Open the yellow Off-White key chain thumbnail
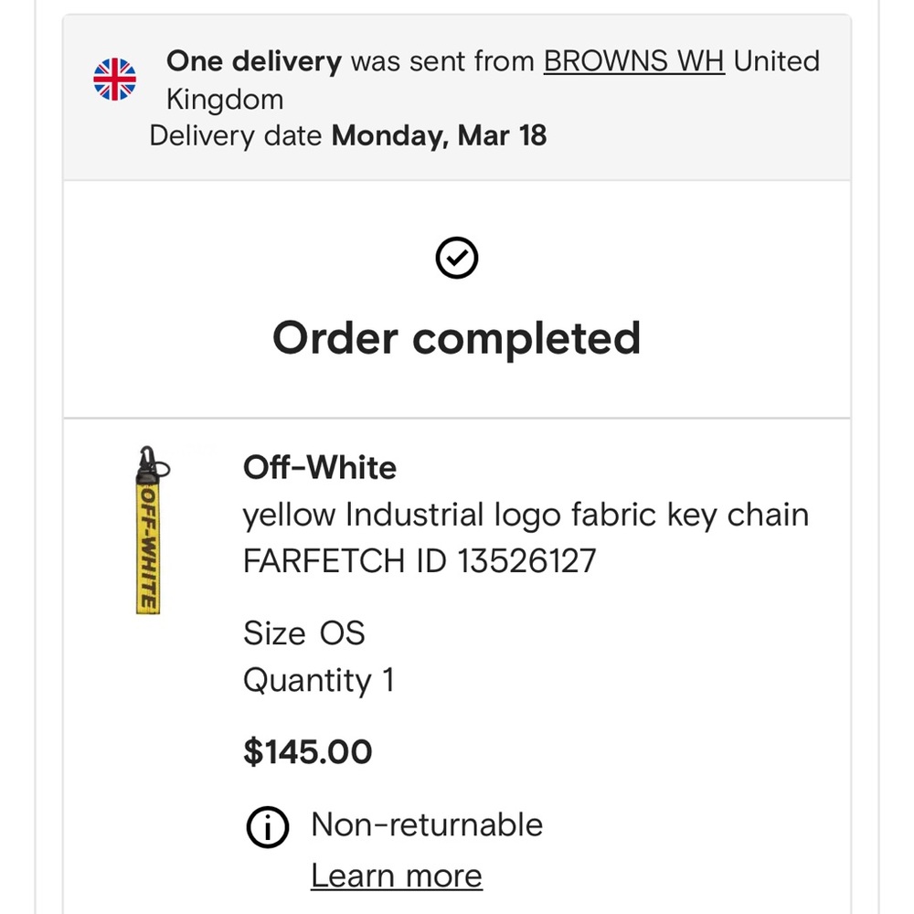Screen dimensions: 914x914 [x=152, y=530]
